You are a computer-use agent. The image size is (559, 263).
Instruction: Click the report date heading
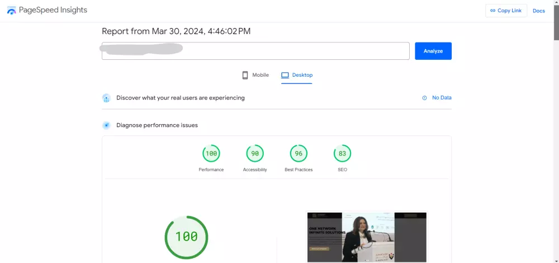176,31
